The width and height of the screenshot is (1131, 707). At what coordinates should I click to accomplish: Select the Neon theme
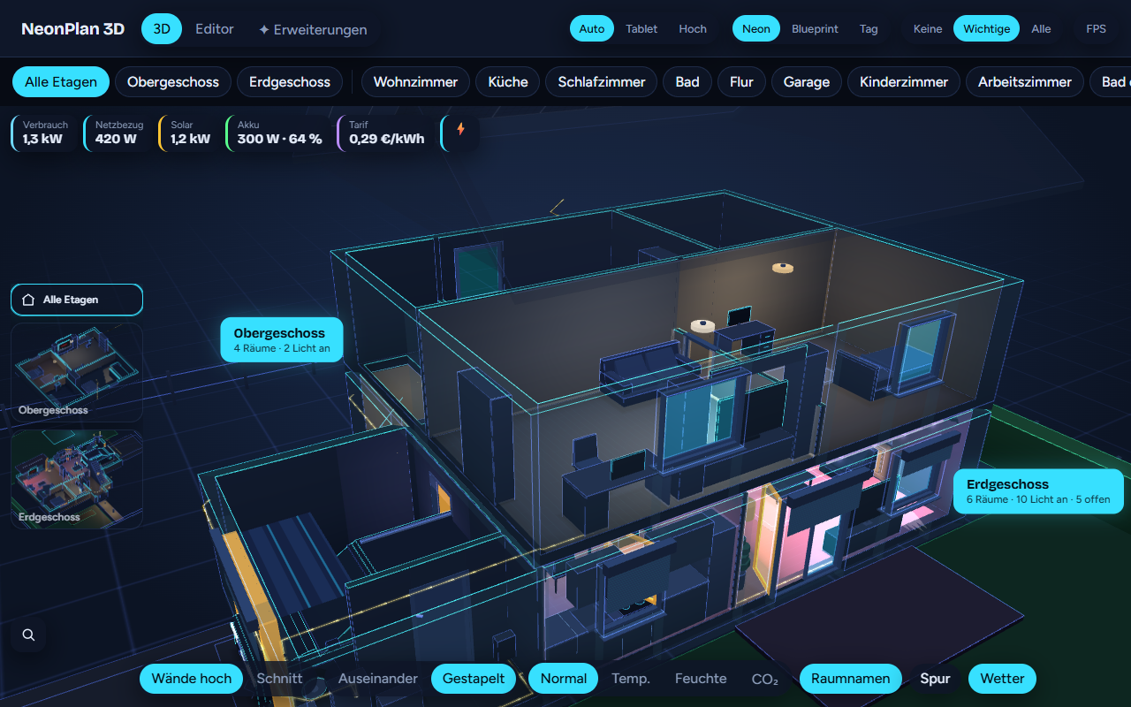click(756, 29)
